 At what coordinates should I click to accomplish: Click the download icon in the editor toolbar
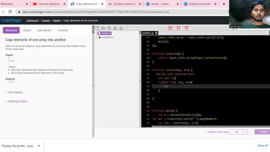[115, 28]
